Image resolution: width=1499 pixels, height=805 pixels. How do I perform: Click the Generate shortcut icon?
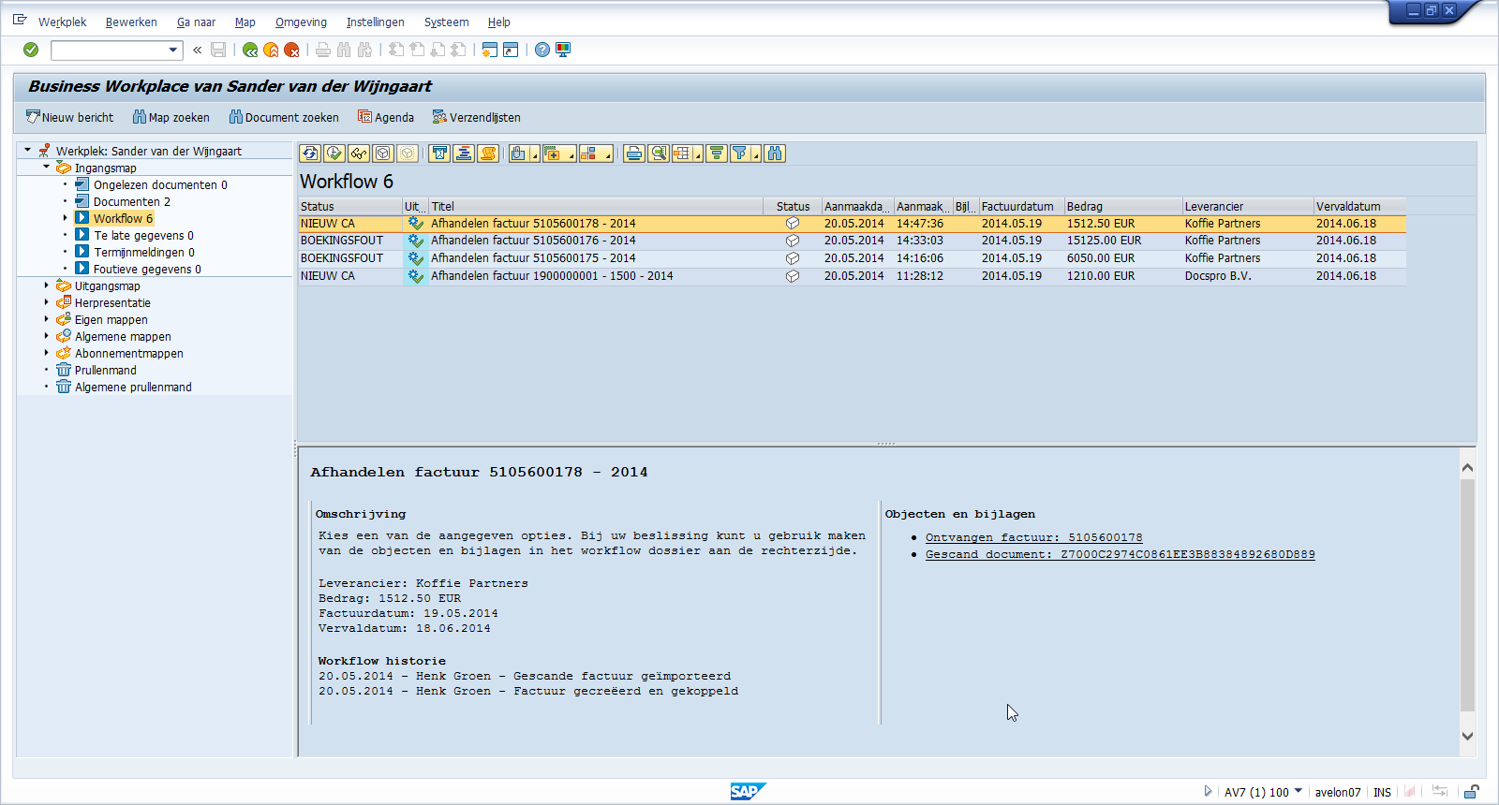511,50
